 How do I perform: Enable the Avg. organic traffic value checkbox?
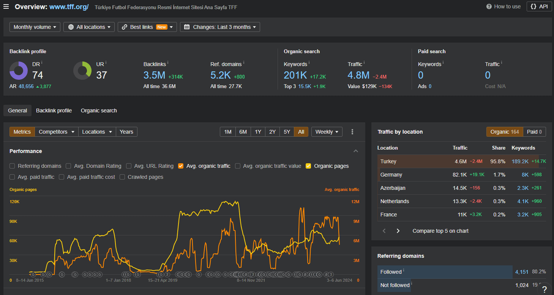click(x=238, y=166)
